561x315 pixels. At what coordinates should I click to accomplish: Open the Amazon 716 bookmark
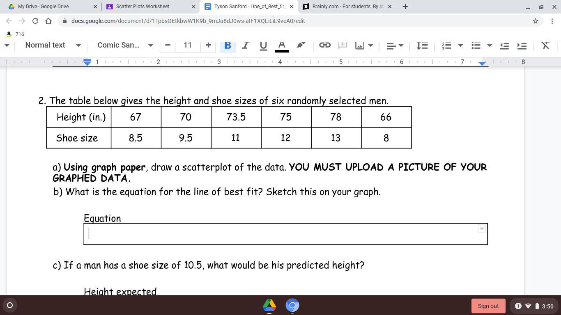[x=15, y=34]
